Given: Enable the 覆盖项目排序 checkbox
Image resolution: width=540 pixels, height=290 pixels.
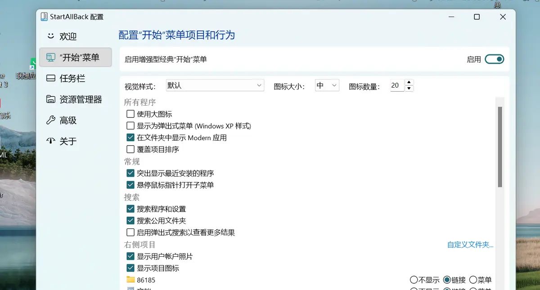Looking at the screenshot, I should (x=130, y=149).
